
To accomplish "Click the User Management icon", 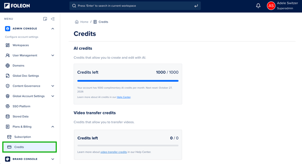I will point(8,56).
